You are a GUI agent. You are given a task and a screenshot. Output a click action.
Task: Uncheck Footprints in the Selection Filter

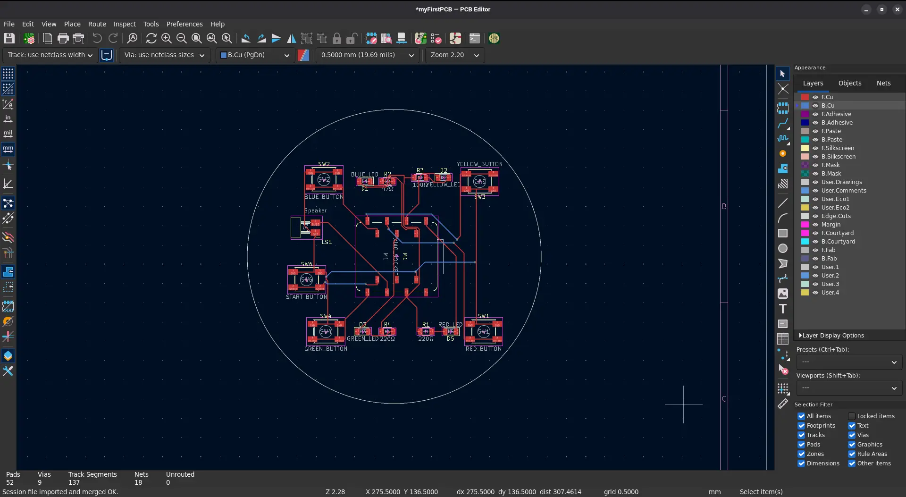pyautogui.click(x=801, y=425)
